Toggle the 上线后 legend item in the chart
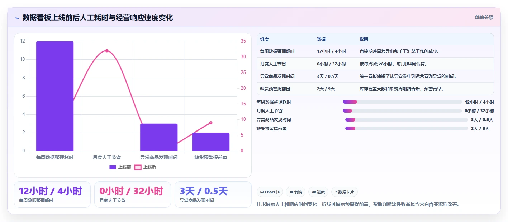This screenshot has width=508, height=222. [x=145, y=167]
